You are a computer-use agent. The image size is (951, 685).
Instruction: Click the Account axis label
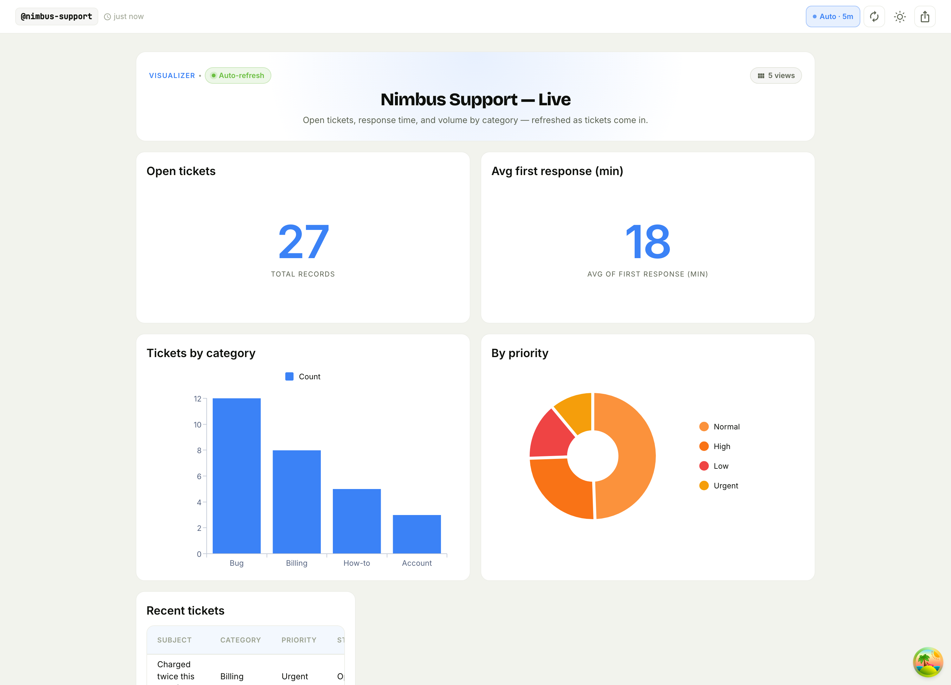[x=416, y=563]
